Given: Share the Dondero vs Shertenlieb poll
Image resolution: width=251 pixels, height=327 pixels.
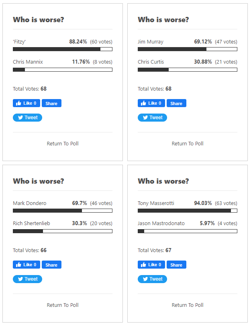Looking at the screenshot, I should (51, 265).
